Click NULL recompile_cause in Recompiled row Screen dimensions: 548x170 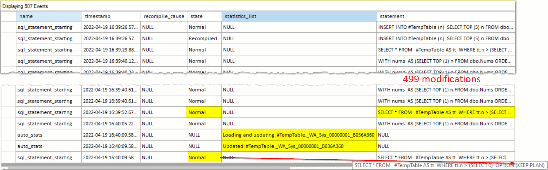pyautogui.click(x=164, y=39)
